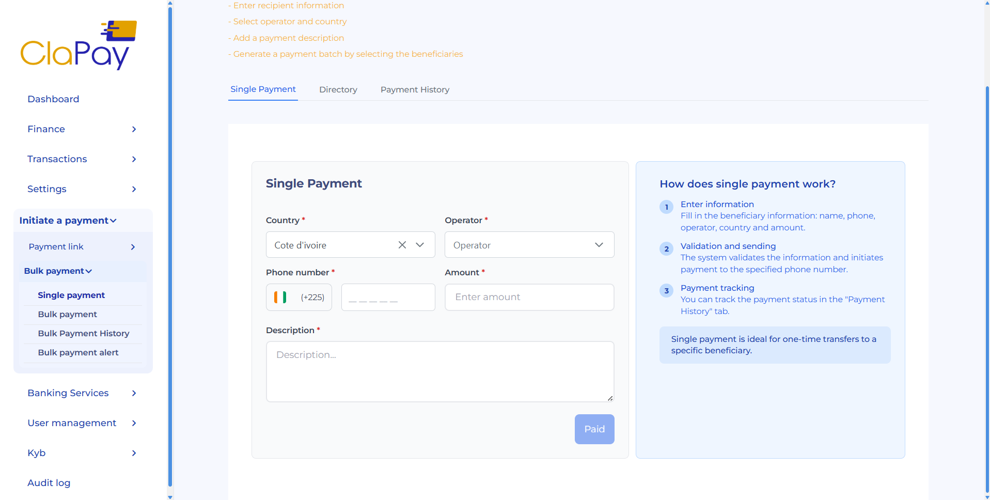Viewport: 990px width, 500px height.
Task: Click the Paid button
Action: click(x=594, y=429)
